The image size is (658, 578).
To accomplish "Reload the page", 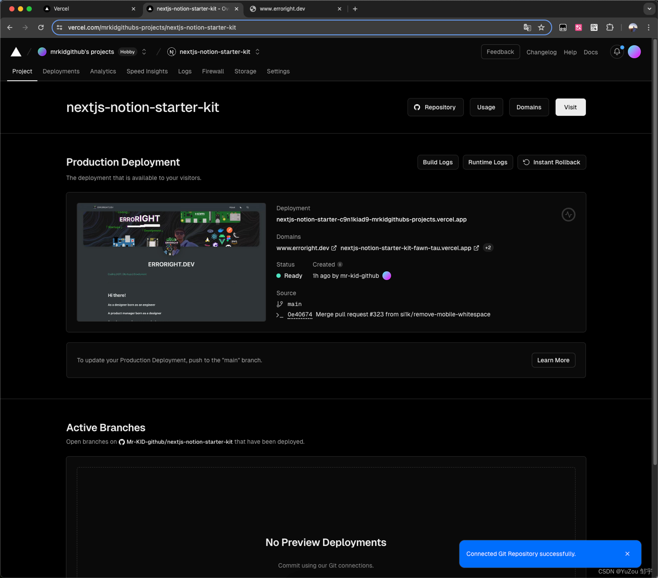I will pos(41,27).
